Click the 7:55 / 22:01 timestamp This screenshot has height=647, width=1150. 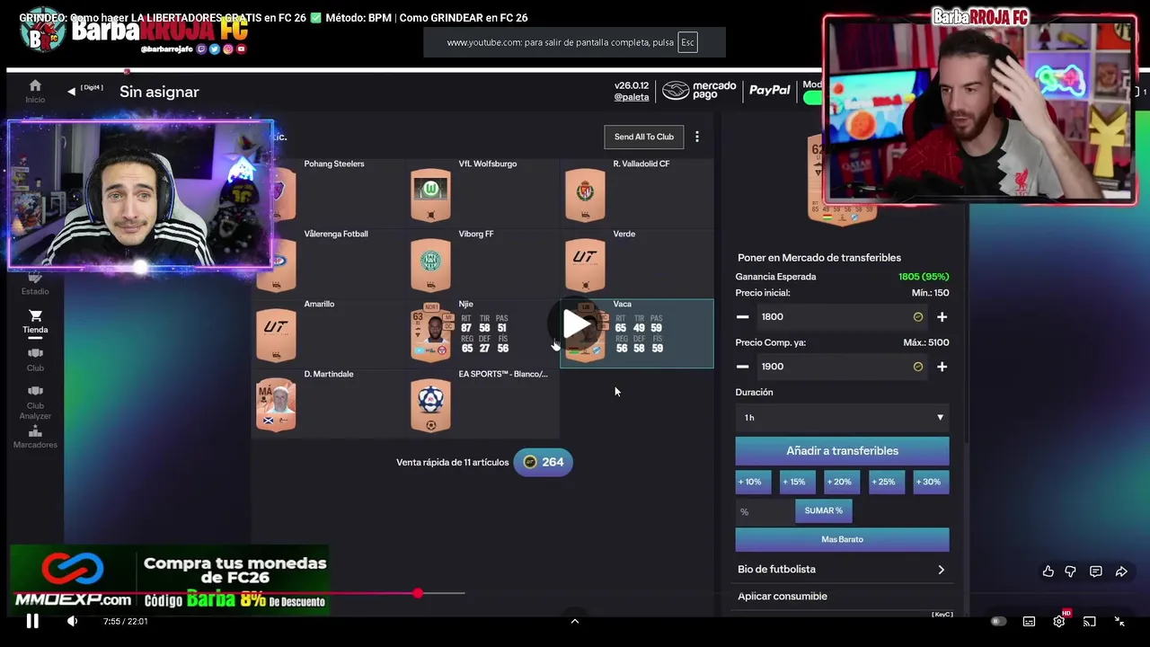tap(125, 621)
